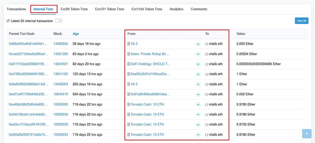Click the sort icon before Latest 25
The height and width of the screenshot is (143, 315).
click(x=8, y=21)
